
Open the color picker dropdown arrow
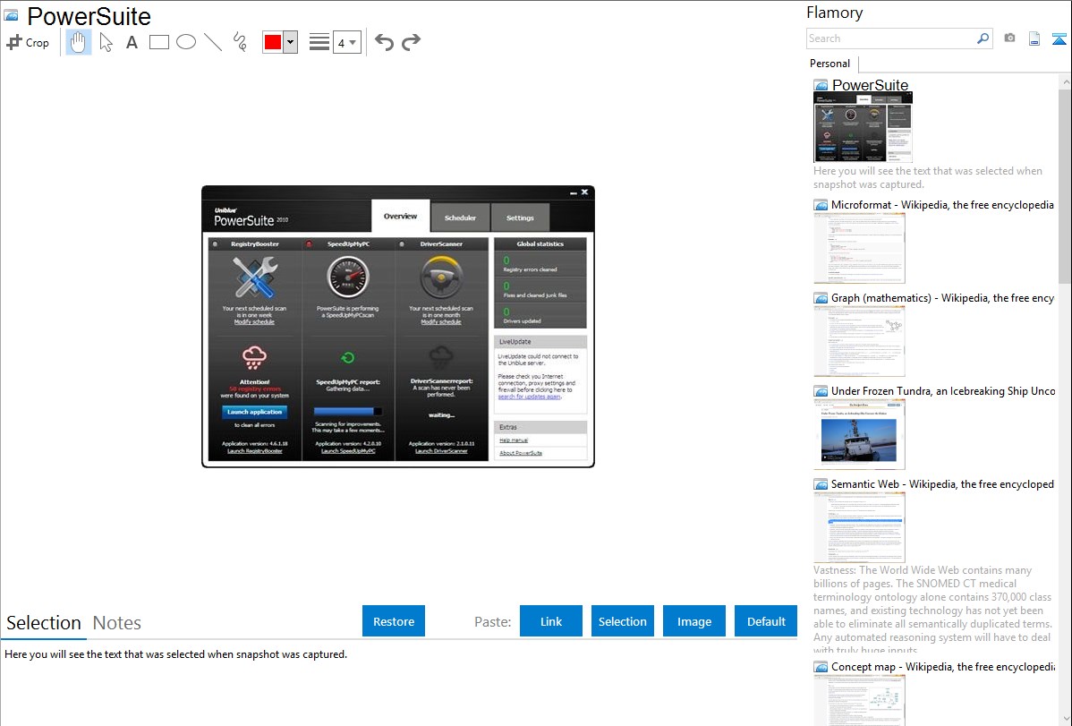pos(290,42)
